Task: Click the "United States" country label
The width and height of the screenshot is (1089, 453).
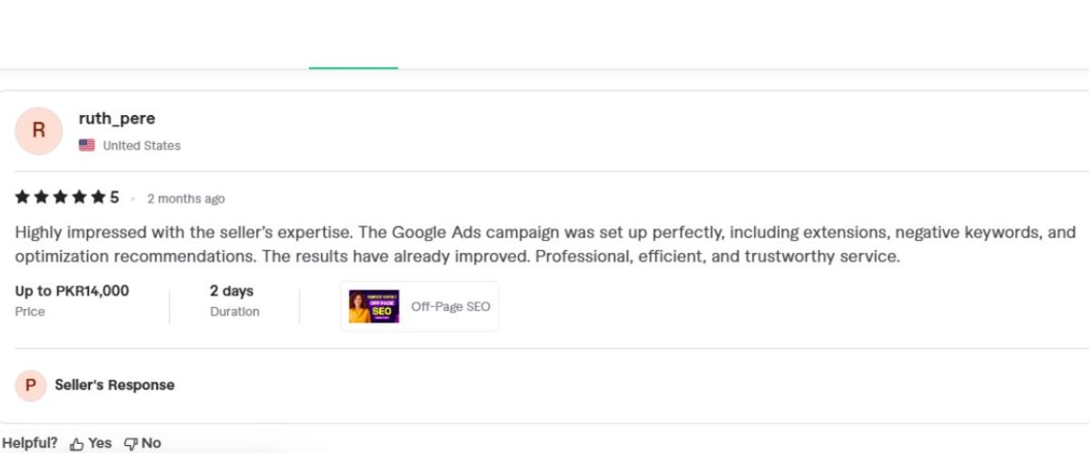Action: point(142,146)
